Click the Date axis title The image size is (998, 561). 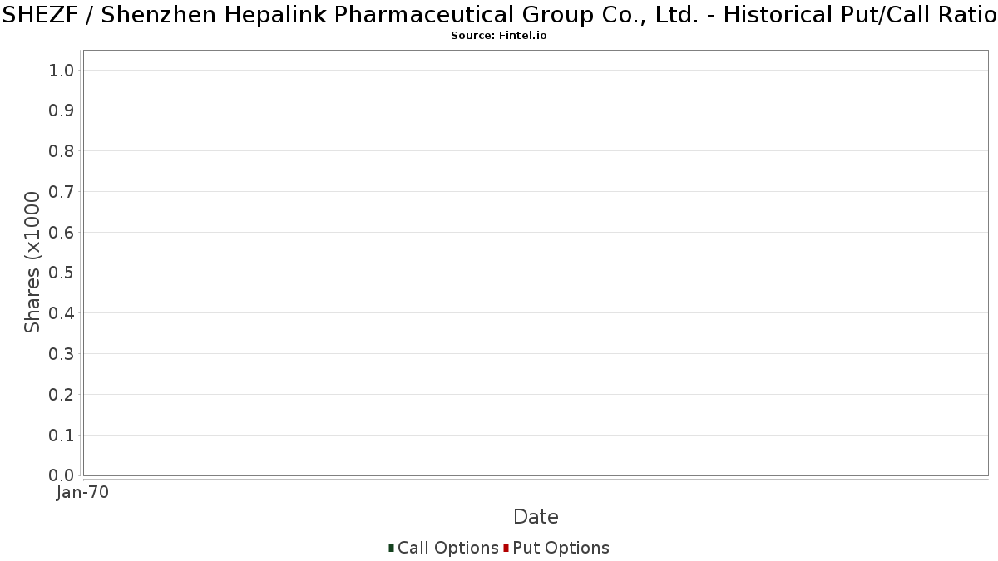[536, 517]
